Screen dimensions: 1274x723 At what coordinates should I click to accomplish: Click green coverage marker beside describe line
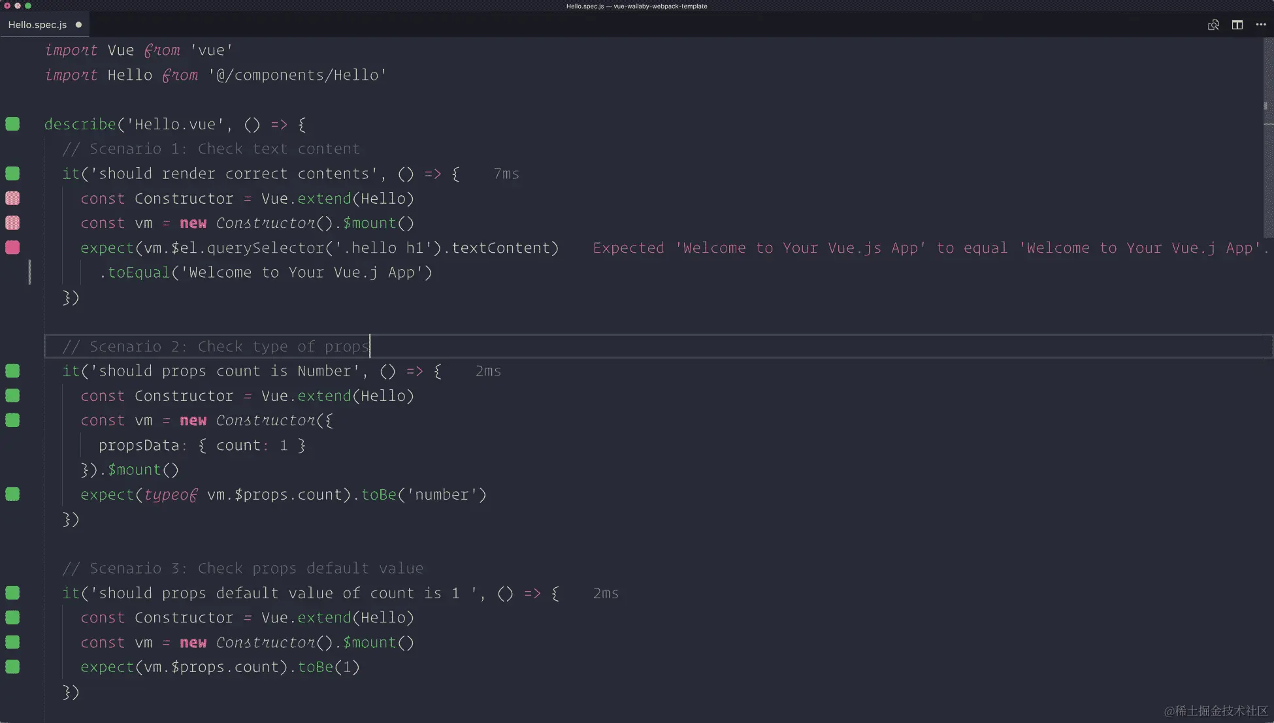(x=12, y=124)
